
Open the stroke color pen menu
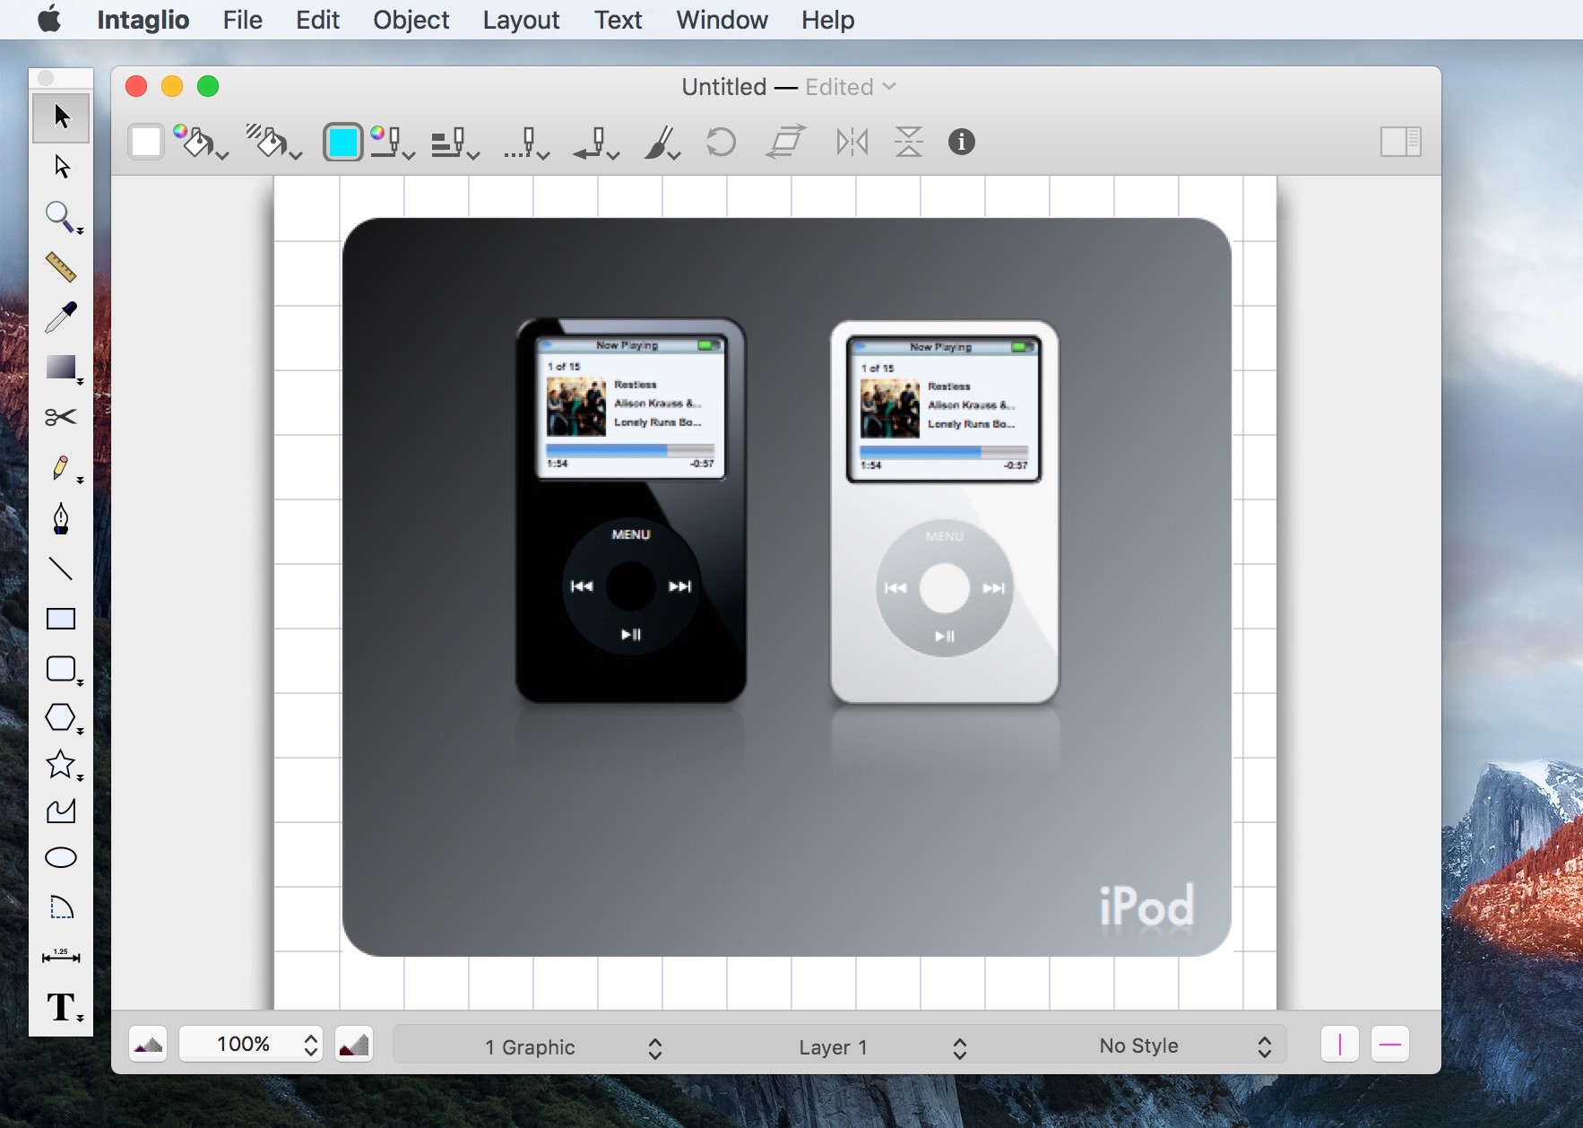(393, 142)
